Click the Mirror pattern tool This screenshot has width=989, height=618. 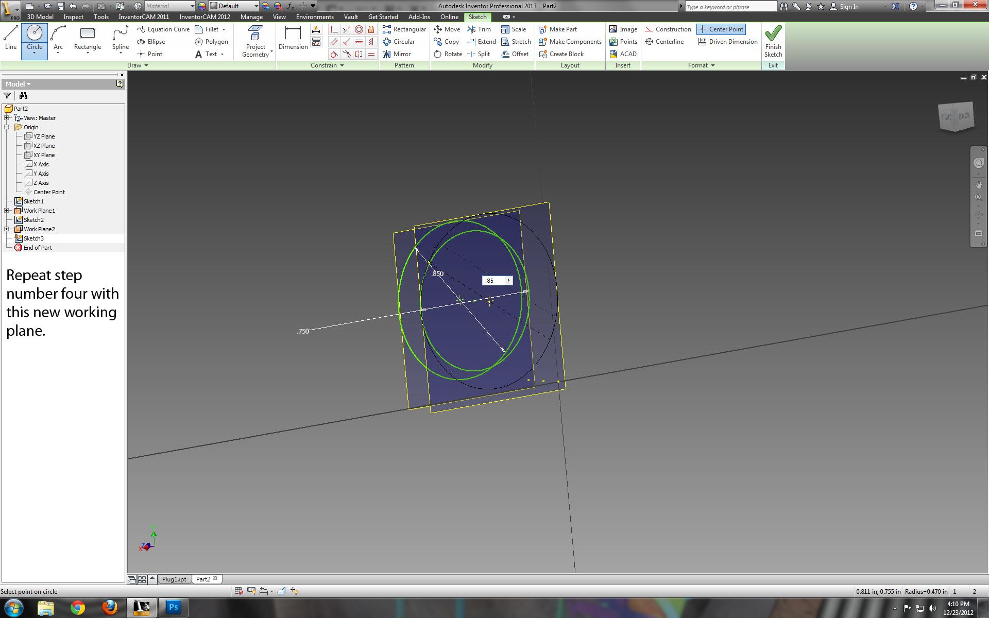397,54
